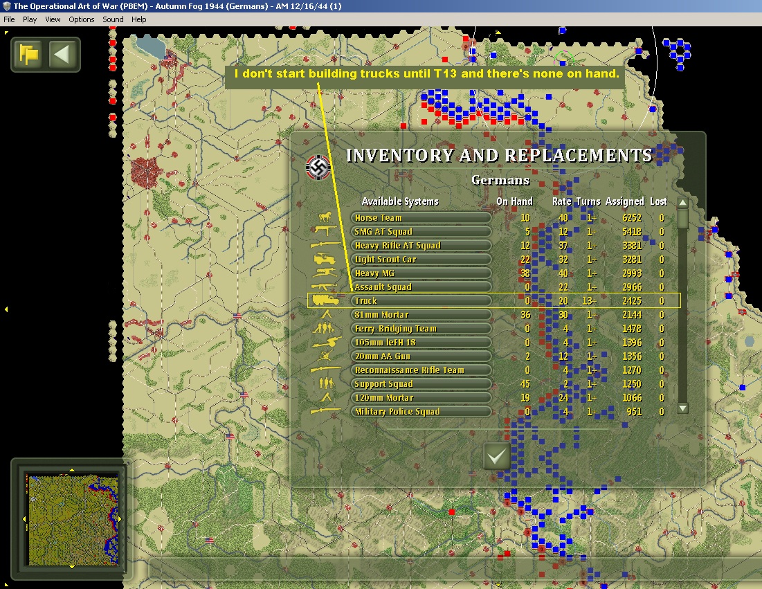The image size is (762, 589).
Task: Select the Heavy MG button
Action: coord(421,273)
